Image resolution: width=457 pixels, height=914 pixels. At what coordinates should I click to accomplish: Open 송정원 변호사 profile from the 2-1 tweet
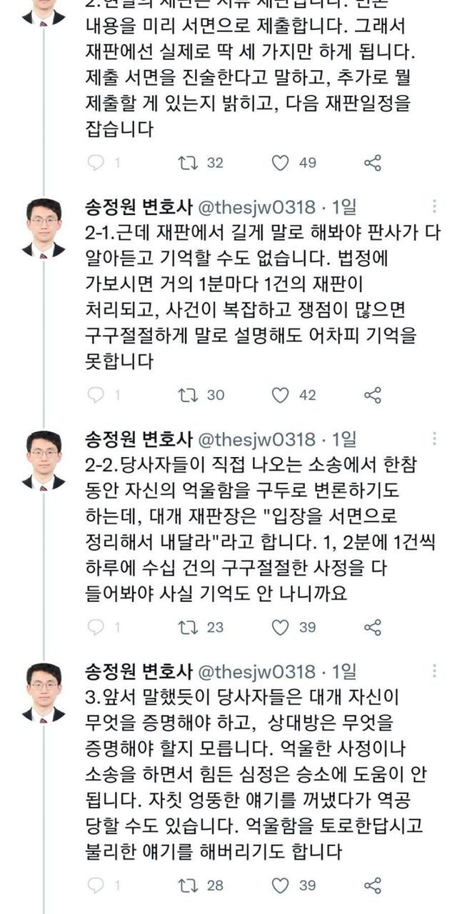[139, 208]
